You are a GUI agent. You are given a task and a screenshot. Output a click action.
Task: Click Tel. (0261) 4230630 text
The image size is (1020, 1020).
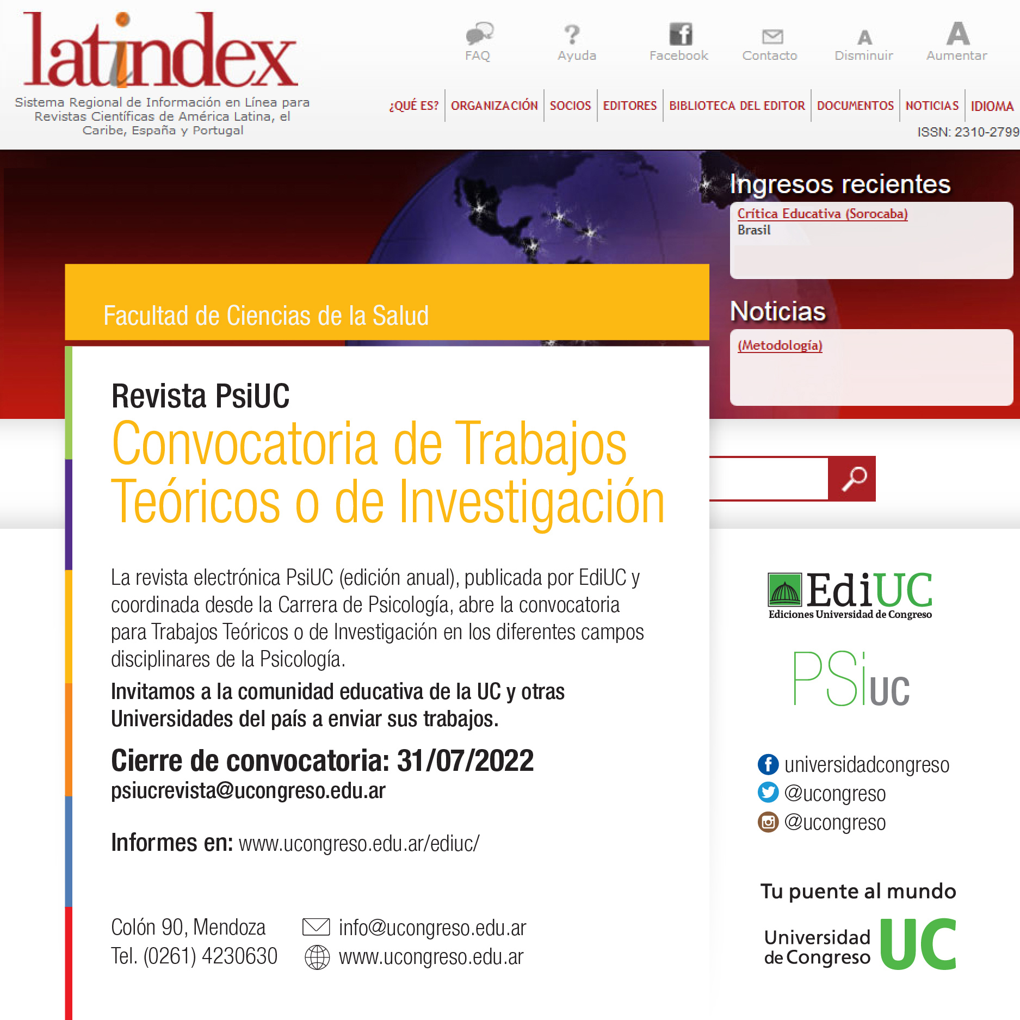(x=194, y=956)
